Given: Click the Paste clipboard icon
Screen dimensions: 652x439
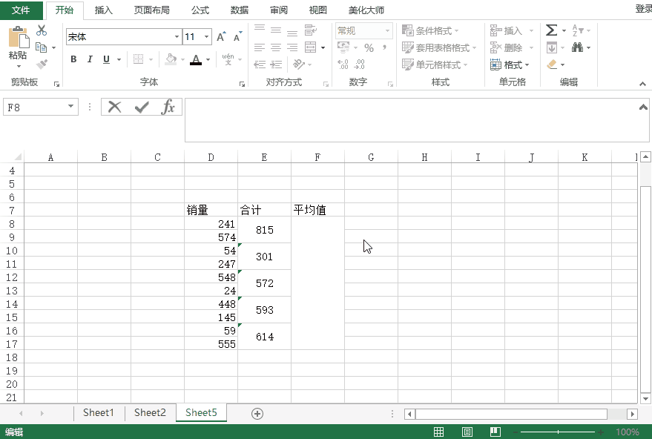Looking at the screenshot, I should coord(19,37).
